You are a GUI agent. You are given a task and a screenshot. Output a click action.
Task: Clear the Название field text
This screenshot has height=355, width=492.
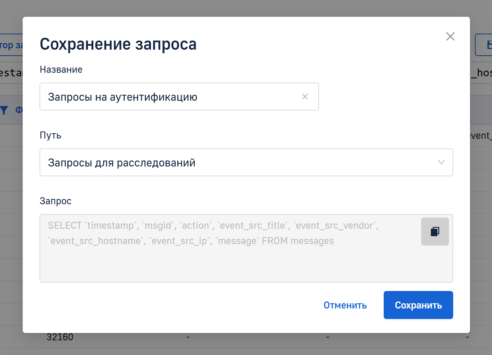305,97
